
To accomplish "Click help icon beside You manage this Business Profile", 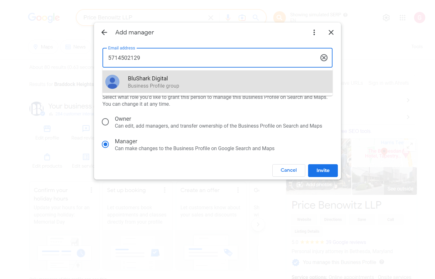I will point(382,262).
